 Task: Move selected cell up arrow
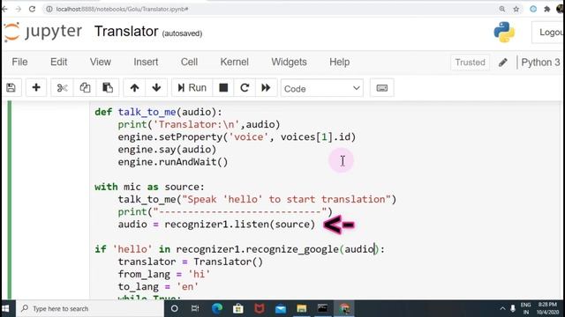(134, 88)
